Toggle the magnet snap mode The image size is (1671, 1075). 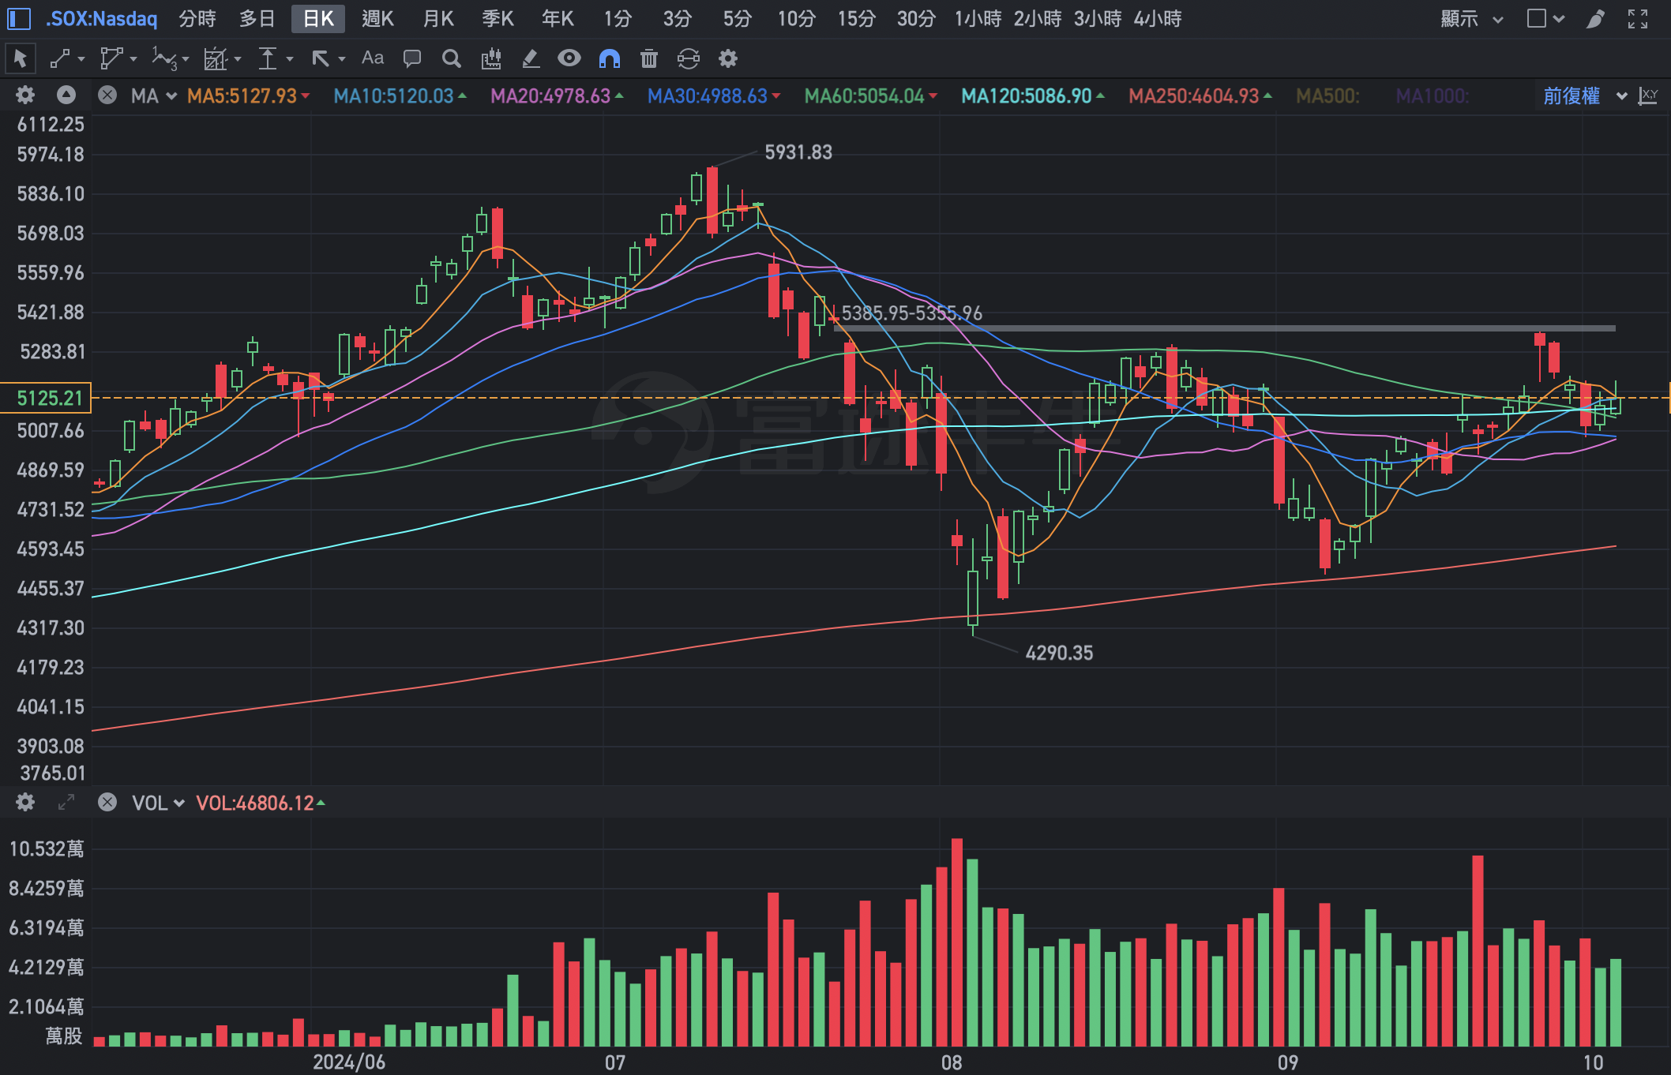point(609,58)
